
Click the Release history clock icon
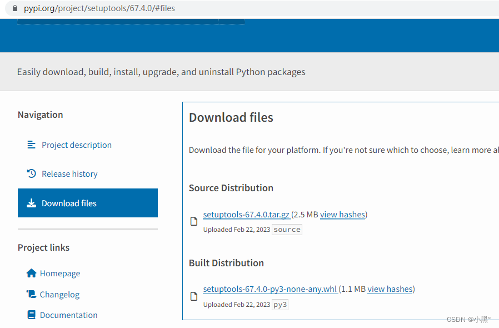click(31, 173)
